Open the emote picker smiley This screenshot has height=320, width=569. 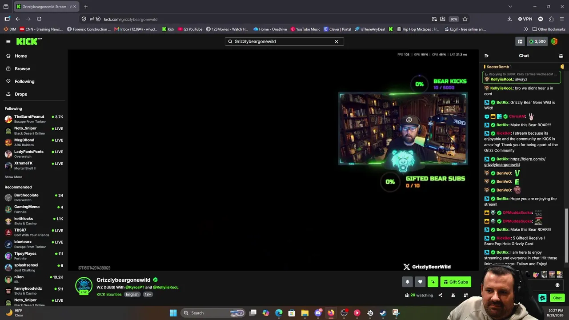pyautogui.click(x=557, y=285)
